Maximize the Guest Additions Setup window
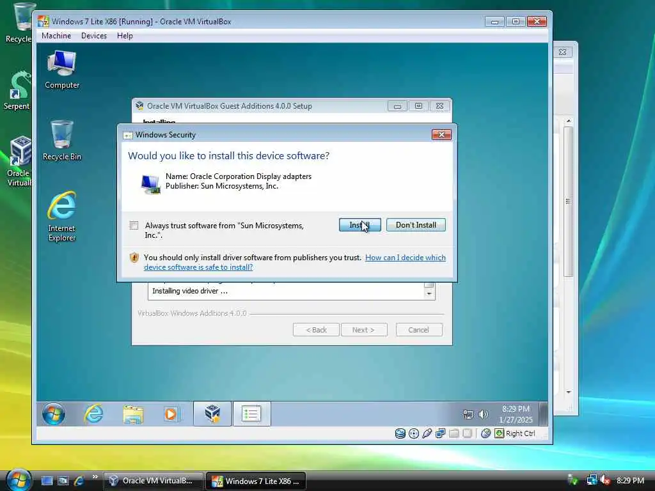The image size is (655, 491). pos(418,106)
